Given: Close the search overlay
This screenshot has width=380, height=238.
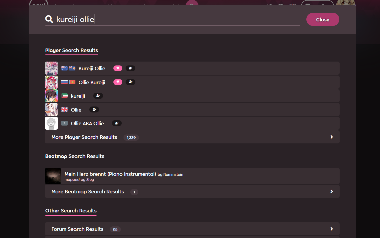Looking at the screenshot, I should (x=323, y=19).
